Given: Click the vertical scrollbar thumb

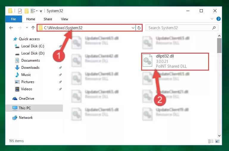Looking at the screenshot, I should [219, 46].
